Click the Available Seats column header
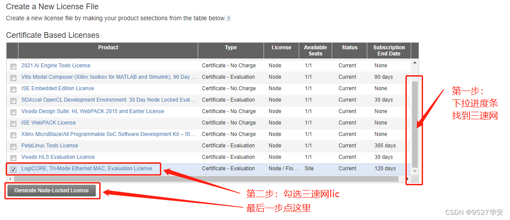The width and height of the screenshot is (510, 220). point(315,51)
